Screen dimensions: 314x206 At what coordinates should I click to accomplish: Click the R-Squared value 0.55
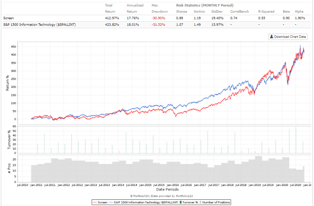pos(262,18)
